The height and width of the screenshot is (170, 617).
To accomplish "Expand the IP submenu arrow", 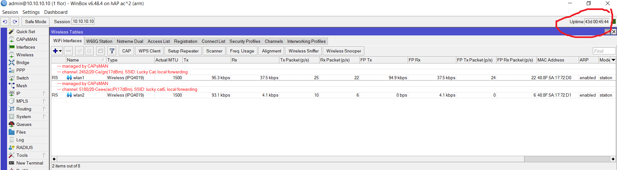I will tap(45, 93).
